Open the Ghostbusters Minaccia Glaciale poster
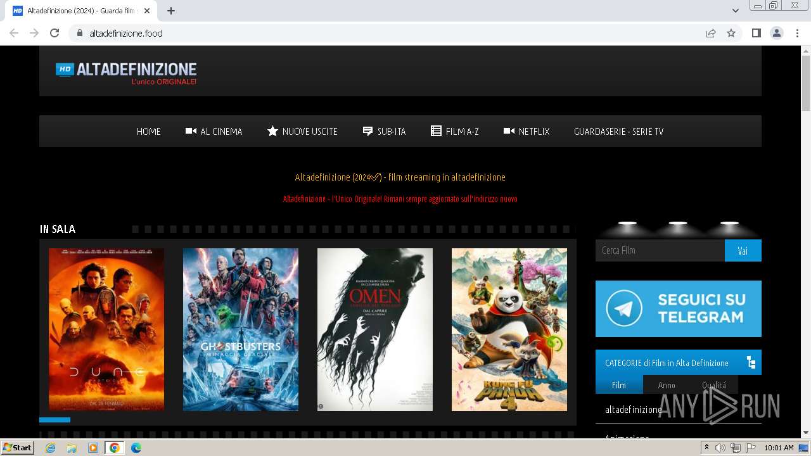The image size is (811, 456). coord(241,329)
